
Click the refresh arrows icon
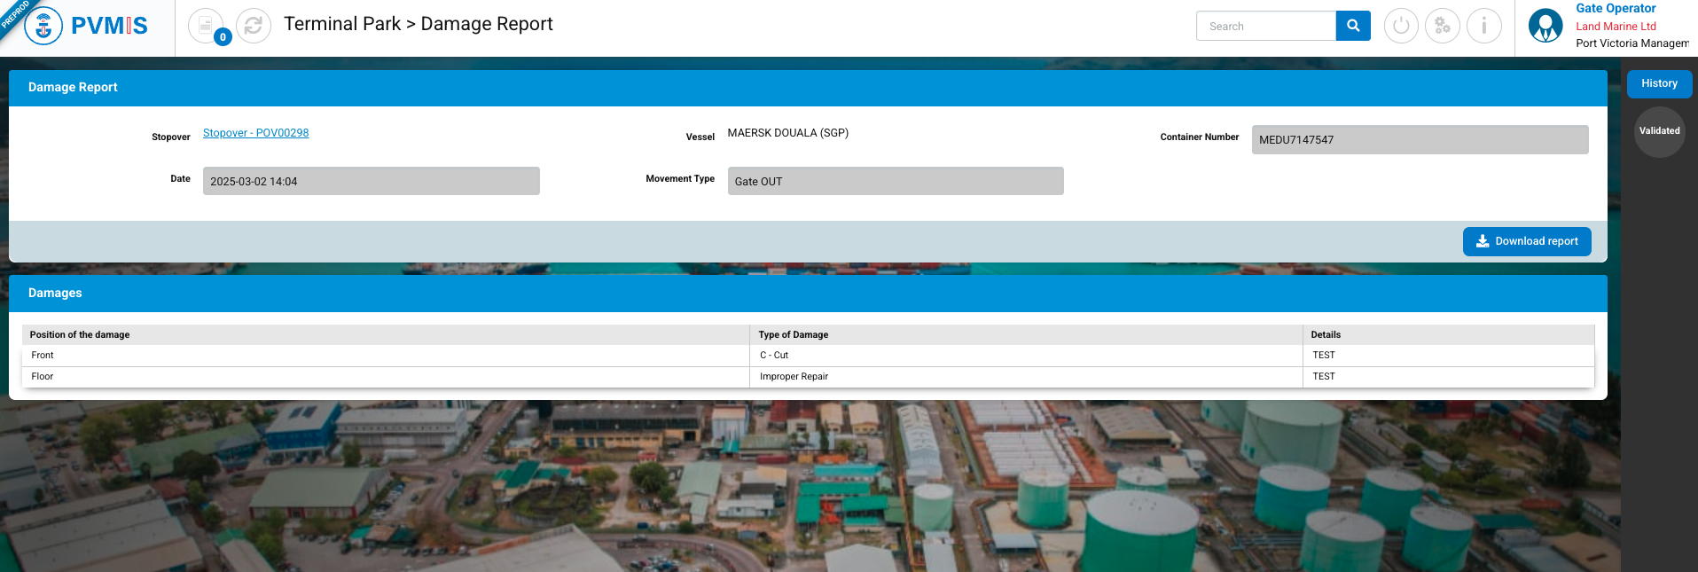(x=254, y=26)
